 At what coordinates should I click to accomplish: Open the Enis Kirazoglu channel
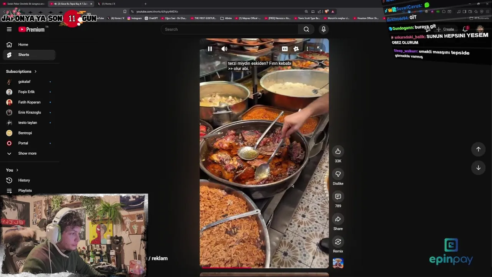coord(30,112)
